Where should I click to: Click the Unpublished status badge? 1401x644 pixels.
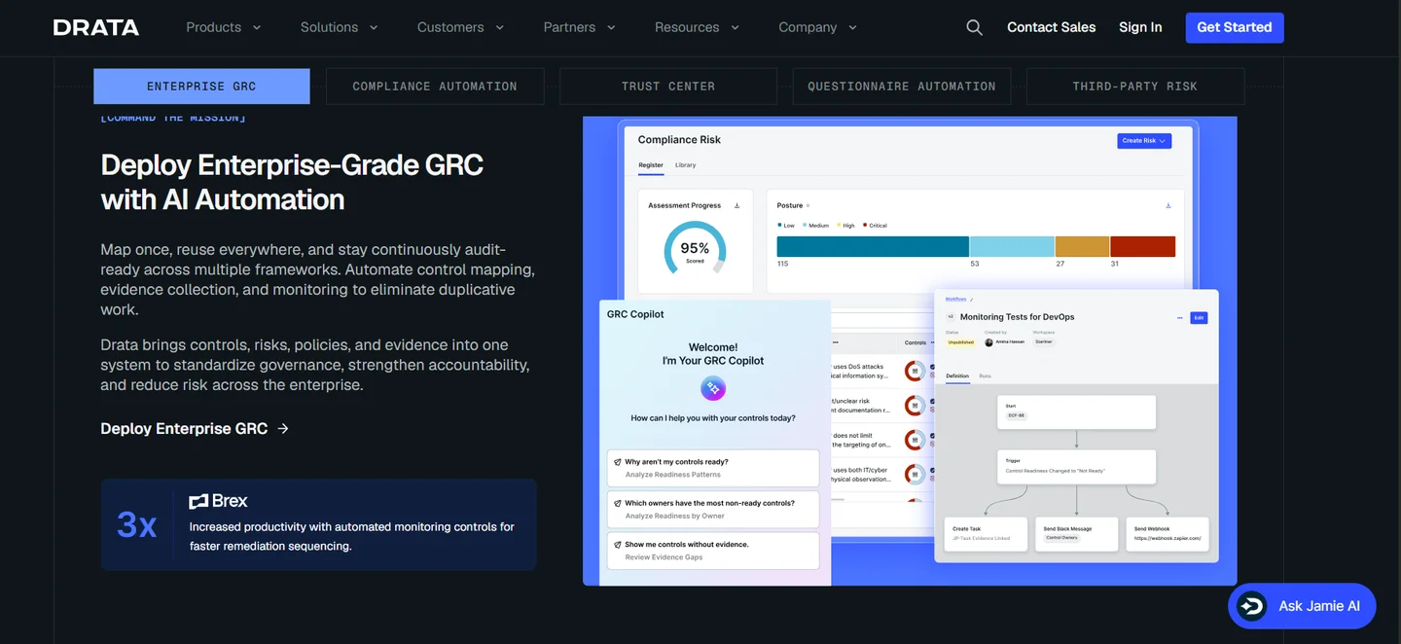tap(960, 342)
